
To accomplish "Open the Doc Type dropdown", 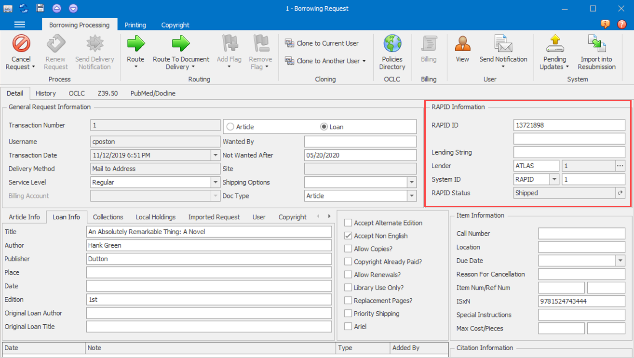I will (x=412, y=196).
